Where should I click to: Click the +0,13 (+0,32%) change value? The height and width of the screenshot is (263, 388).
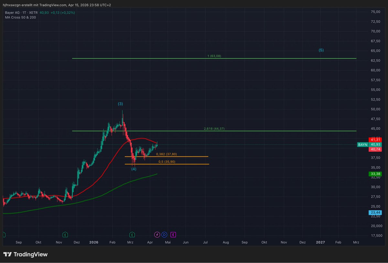63,12
